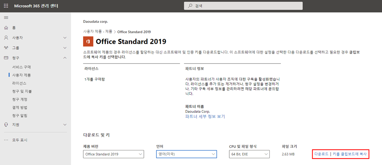Viewport: 382px width, 165px height.
Task: Go to 홈 in sidebar
Action: (x=14, y=28)
